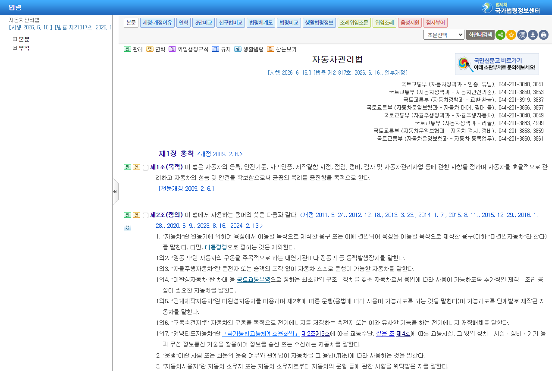Click the 조례위임조문 button
This screenshot has height=371, width=552.
pyautogui.click(x=354, y=22)
